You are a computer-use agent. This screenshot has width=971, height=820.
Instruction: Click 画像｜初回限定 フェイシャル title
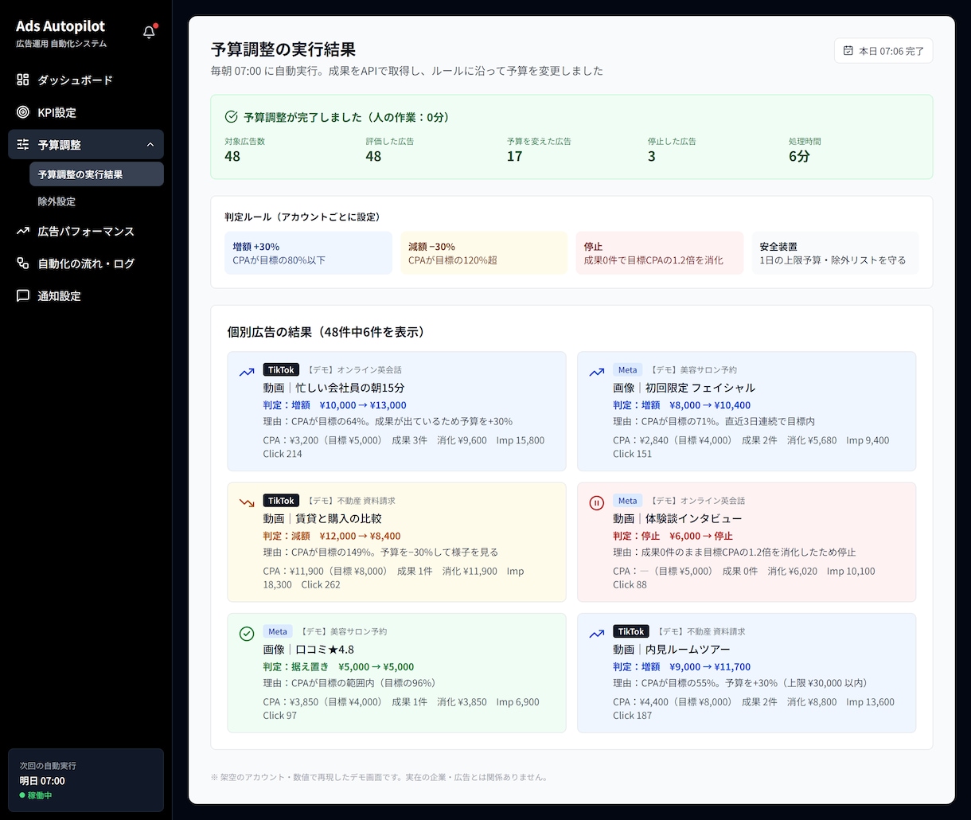coord(684,388)
